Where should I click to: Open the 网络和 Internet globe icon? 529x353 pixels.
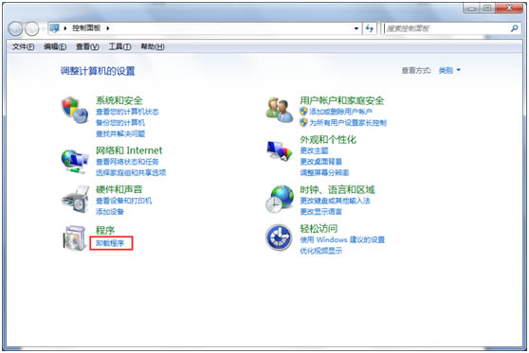point(75,162)
